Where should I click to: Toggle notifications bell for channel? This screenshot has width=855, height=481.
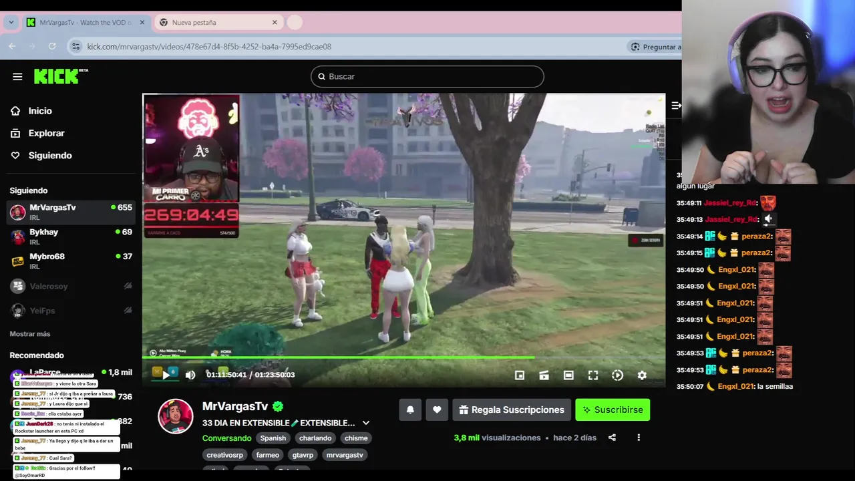(x=410, y=410)
